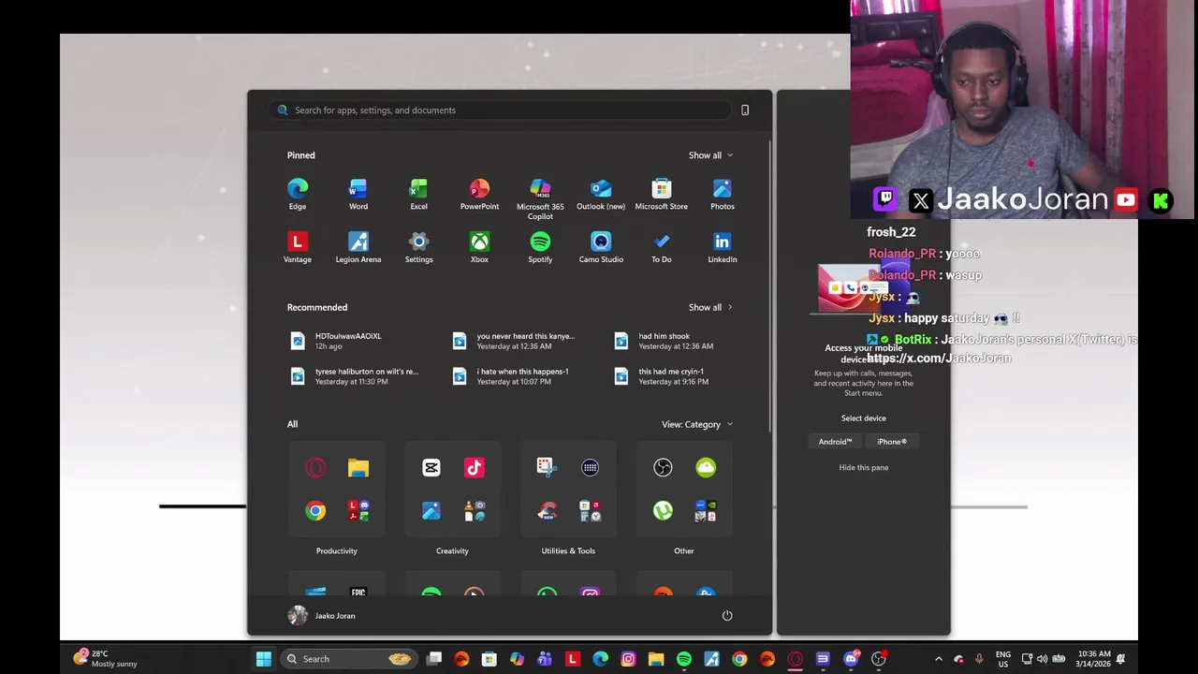Click the power button in Start menu
This screenshot has width=1198, height=674.
tap(727, 616)
